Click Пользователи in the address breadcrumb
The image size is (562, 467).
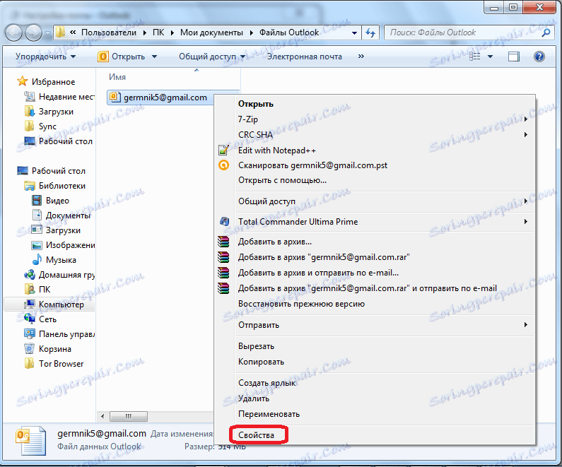[109, 32]
